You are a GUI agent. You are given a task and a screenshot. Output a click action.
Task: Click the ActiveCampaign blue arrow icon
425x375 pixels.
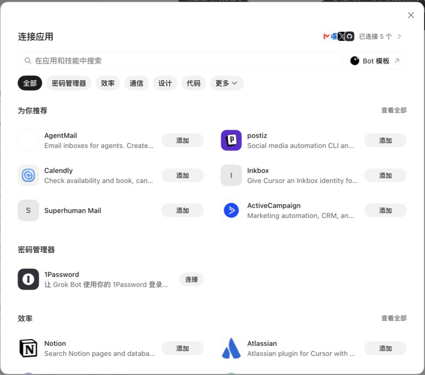[x=231, y=210]
